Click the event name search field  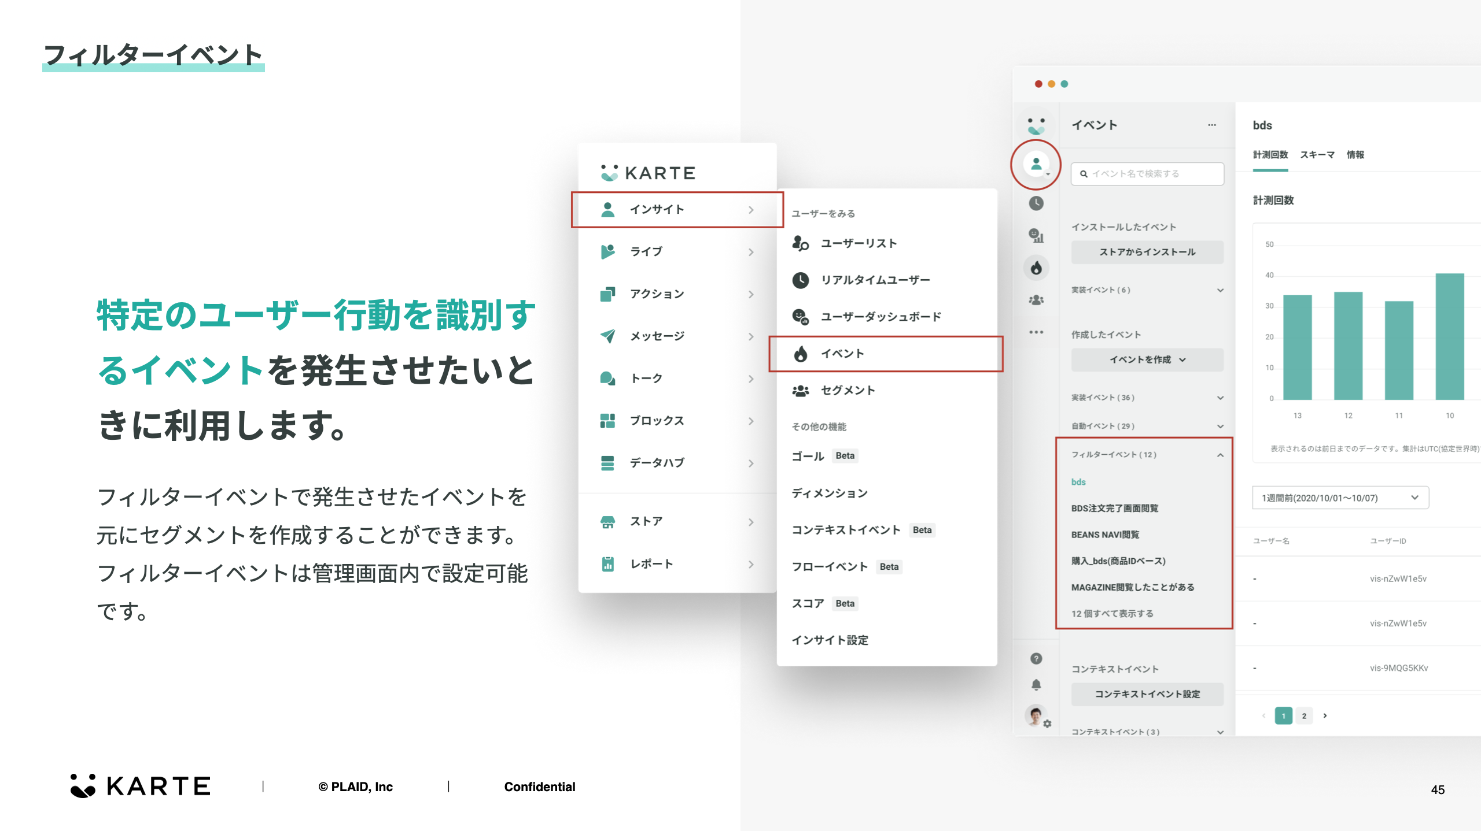[x=1147, y=174]
